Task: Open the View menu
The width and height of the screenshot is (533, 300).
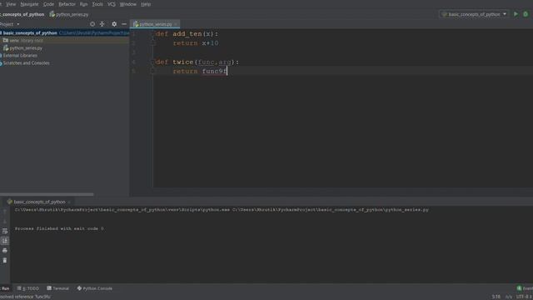Action: click(11, 4)
